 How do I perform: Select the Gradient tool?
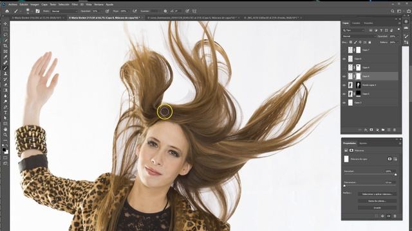(5, 90)
